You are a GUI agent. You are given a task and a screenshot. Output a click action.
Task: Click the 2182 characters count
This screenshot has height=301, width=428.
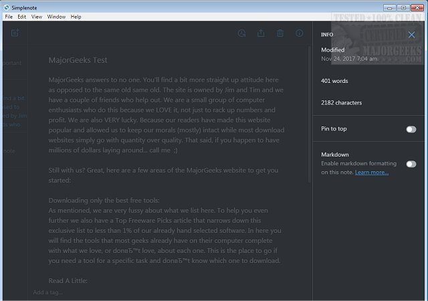click(x=341, y=103)
